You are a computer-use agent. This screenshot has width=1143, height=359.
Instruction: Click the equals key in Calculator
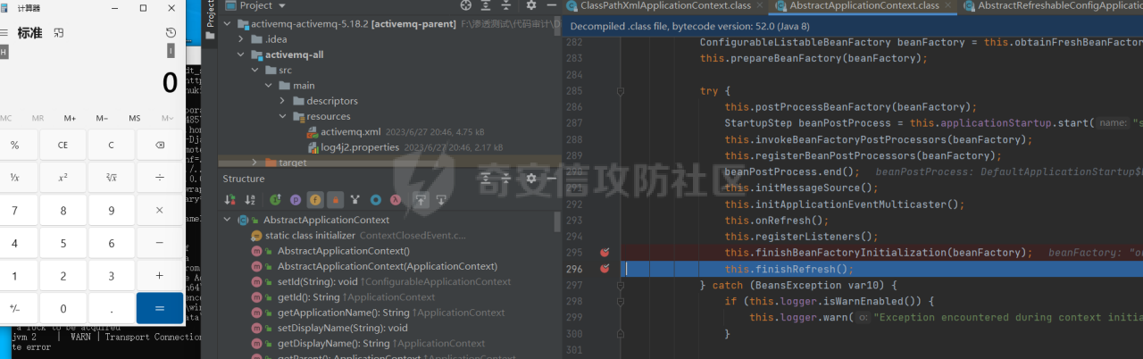point(160,308)
